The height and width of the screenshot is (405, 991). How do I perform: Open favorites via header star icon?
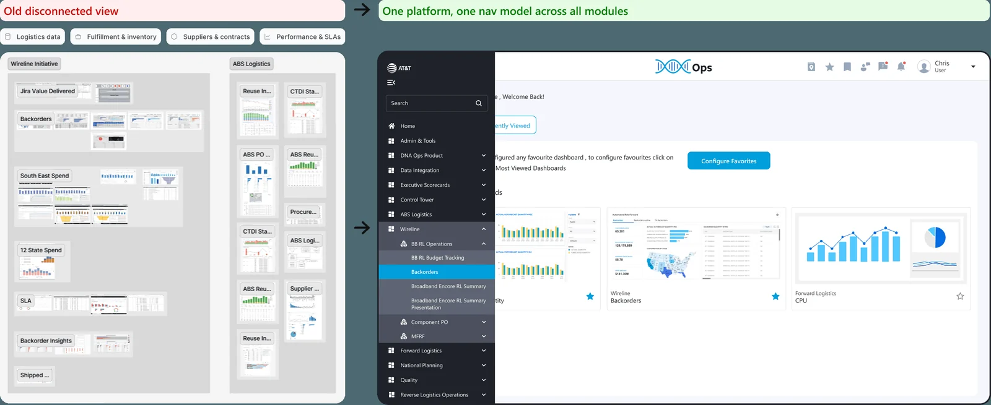pyautogui.click(x=829, y=67)
